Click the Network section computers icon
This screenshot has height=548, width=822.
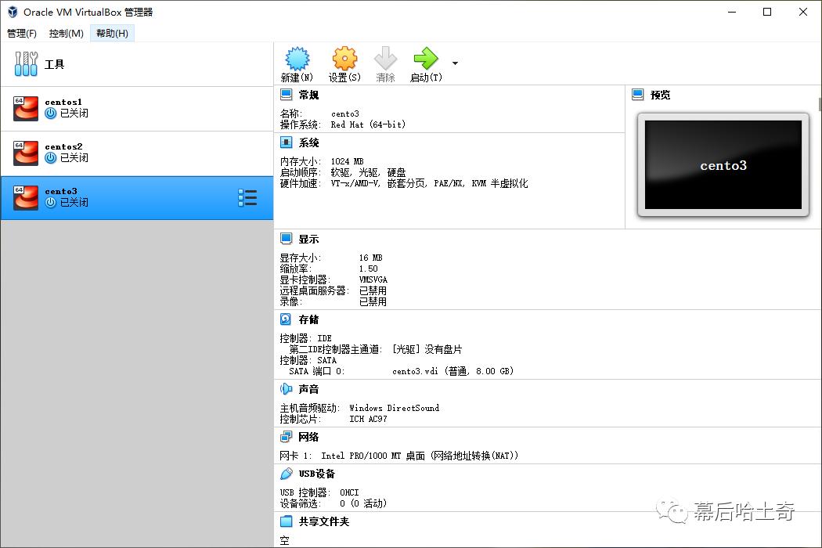[x=287, y=437]
